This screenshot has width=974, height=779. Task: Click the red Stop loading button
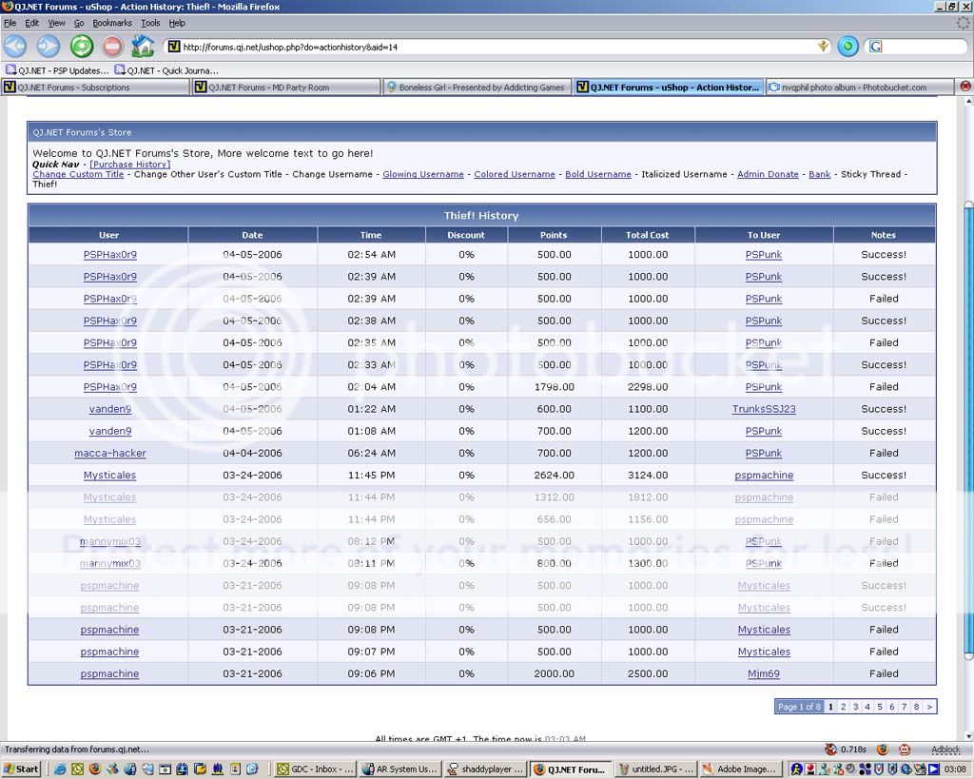click(112, 46)
